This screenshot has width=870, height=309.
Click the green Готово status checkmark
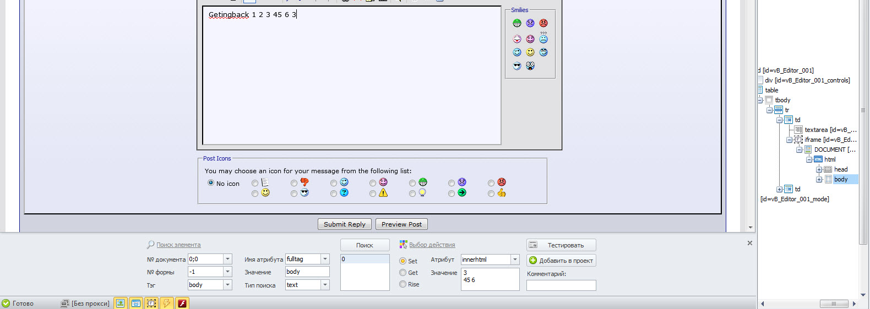coord(6,303)
